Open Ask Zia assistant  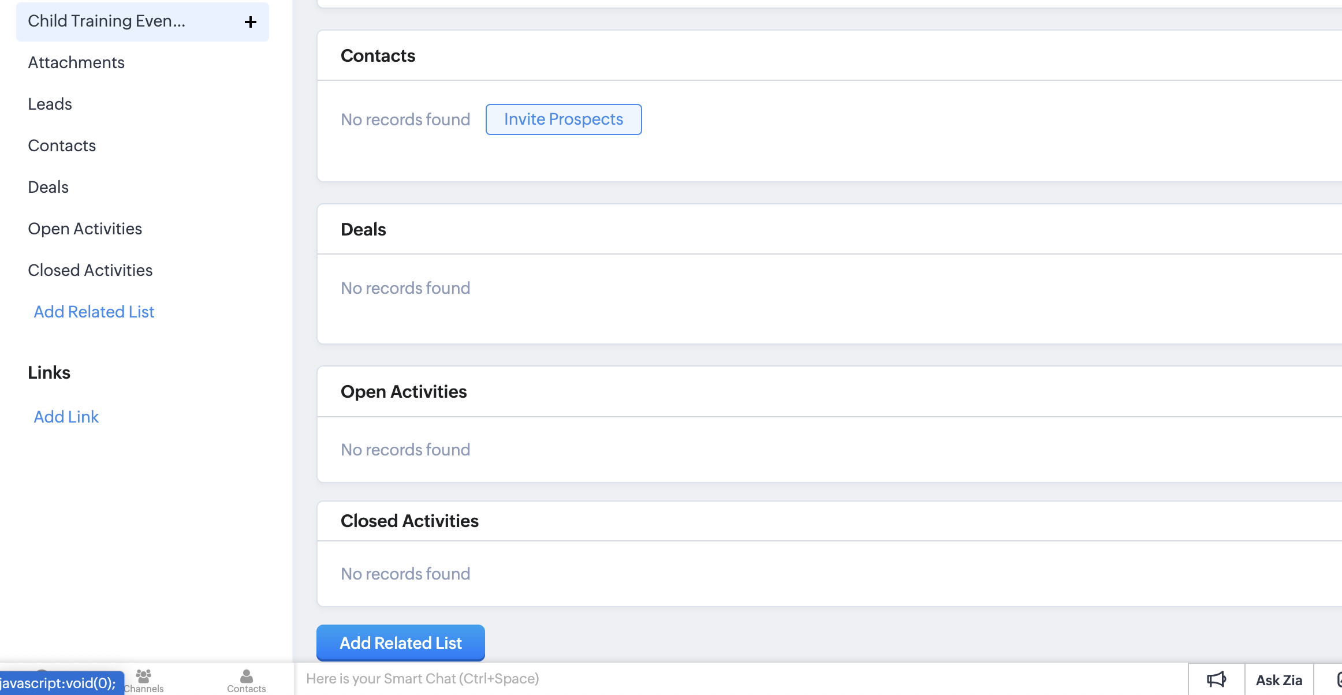click(1278, 680)
